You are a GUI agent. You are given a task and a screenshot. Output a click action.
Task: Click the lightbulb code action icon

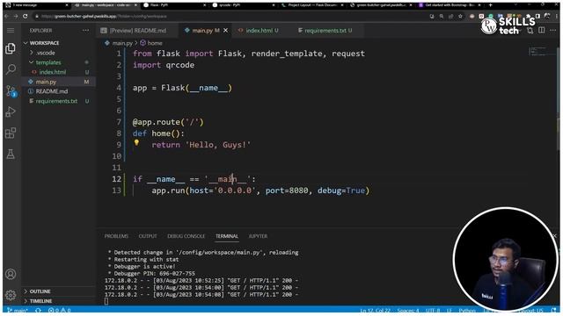tap(136, 142)
